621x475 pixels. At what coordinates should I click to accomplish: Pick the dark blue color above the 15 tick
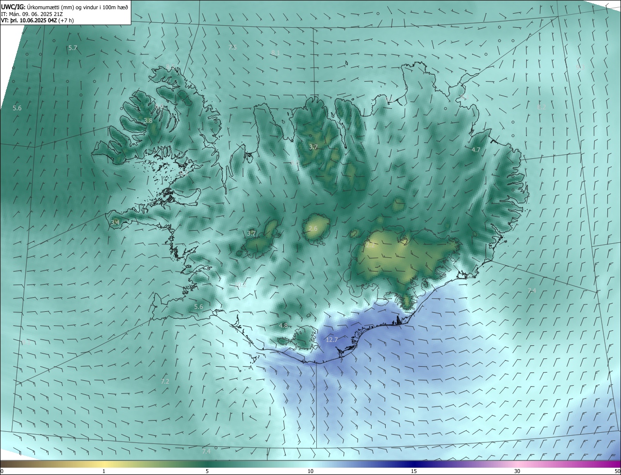(414, 464)
